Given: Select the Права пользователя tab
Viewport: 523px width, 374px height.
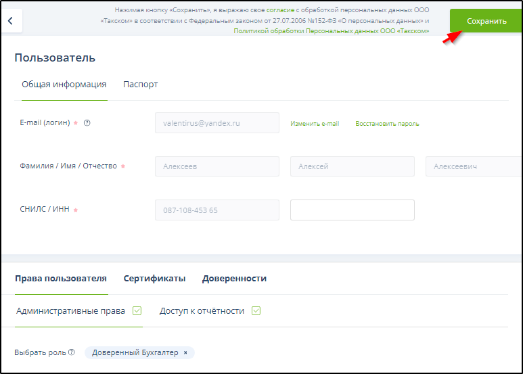Looking at the screenshot, I should [60, 279].
